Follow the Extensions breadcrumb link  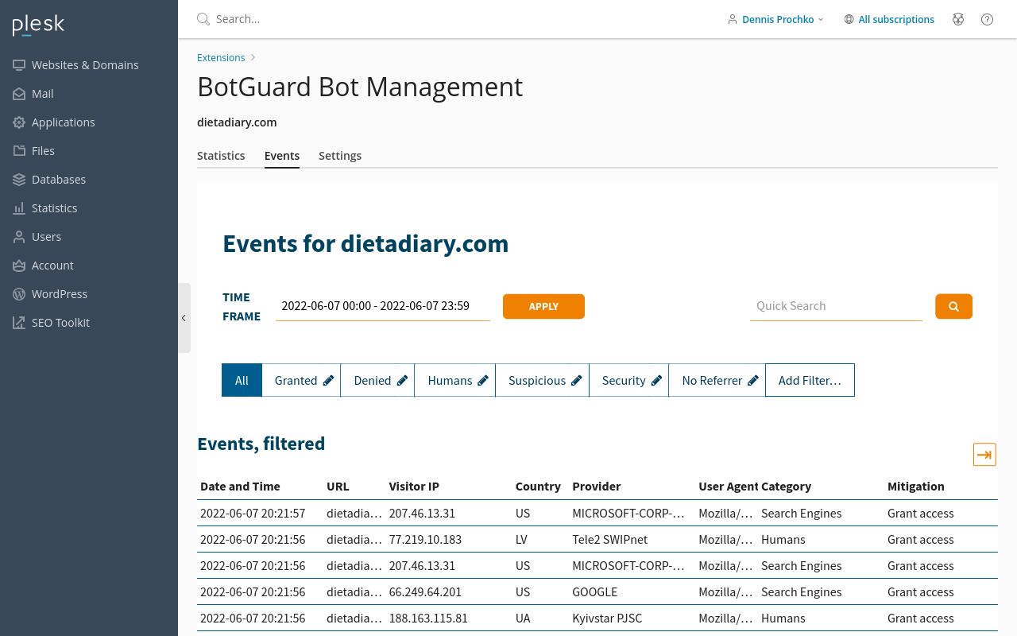tap(221, 58)
